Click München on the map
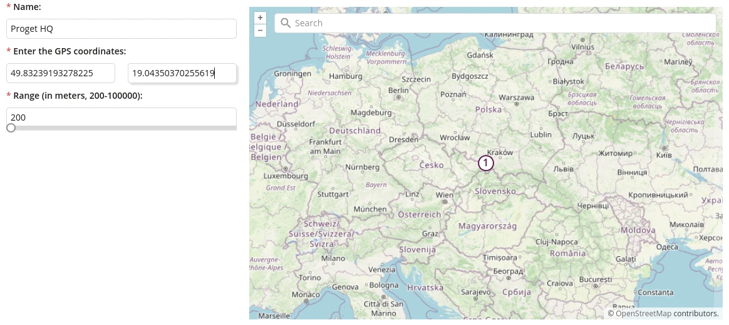 pos(370,209)
